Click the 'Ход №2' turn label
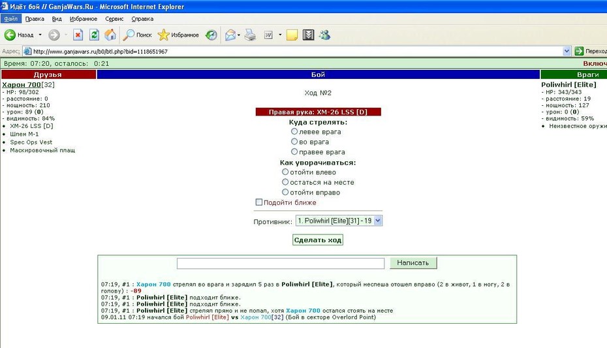Viewport: 607px width, 348px height. point(318,93)
